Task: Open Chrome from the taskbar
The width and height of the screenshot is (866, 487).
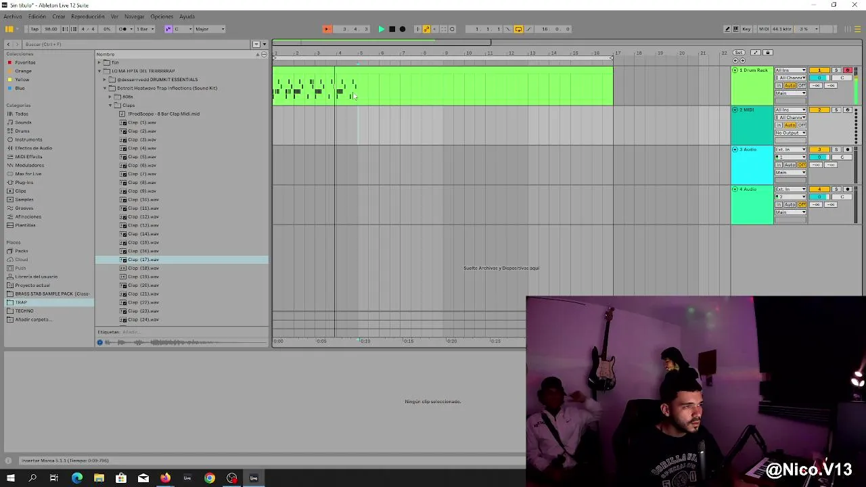Action: click(210, 478)
